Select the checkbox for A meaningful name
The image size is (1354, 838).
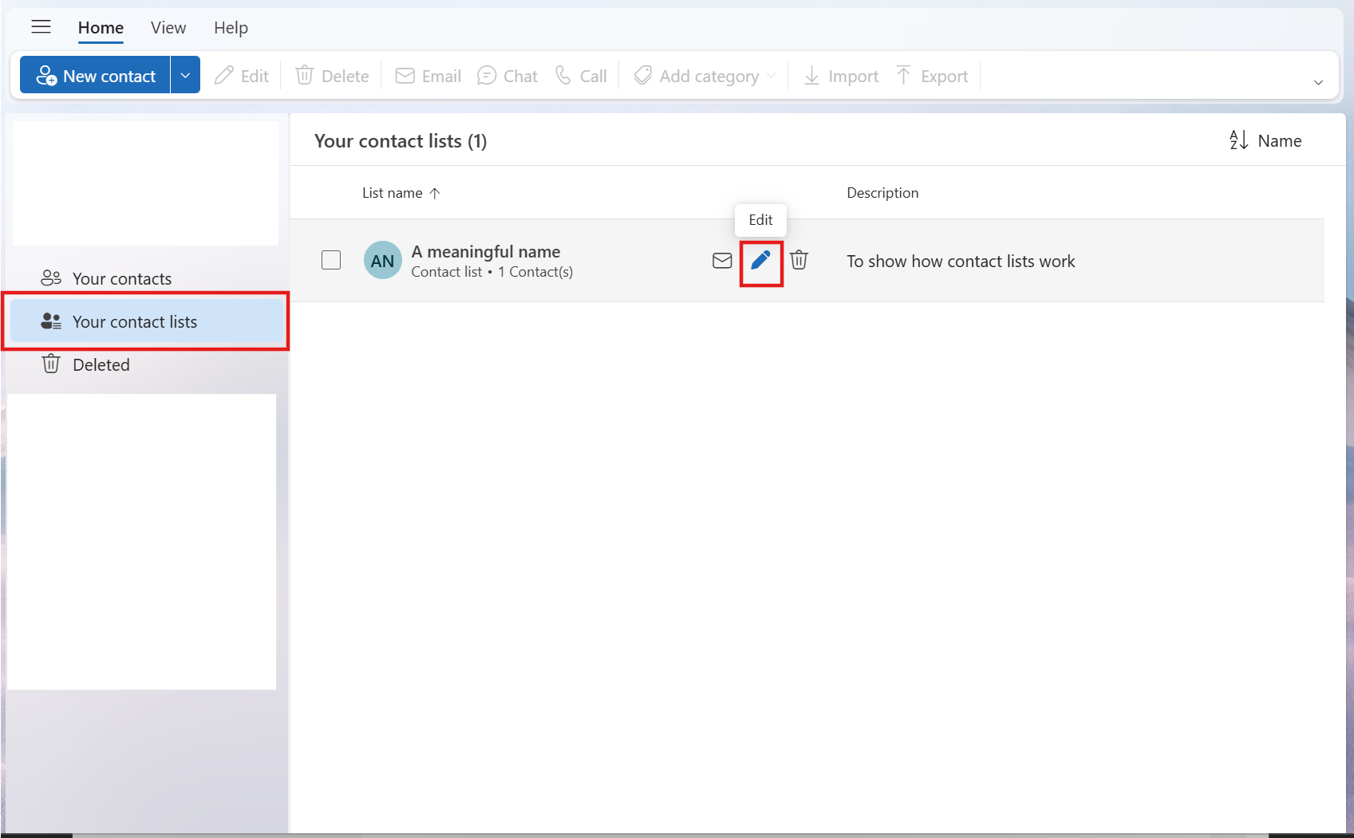point(331,260)
